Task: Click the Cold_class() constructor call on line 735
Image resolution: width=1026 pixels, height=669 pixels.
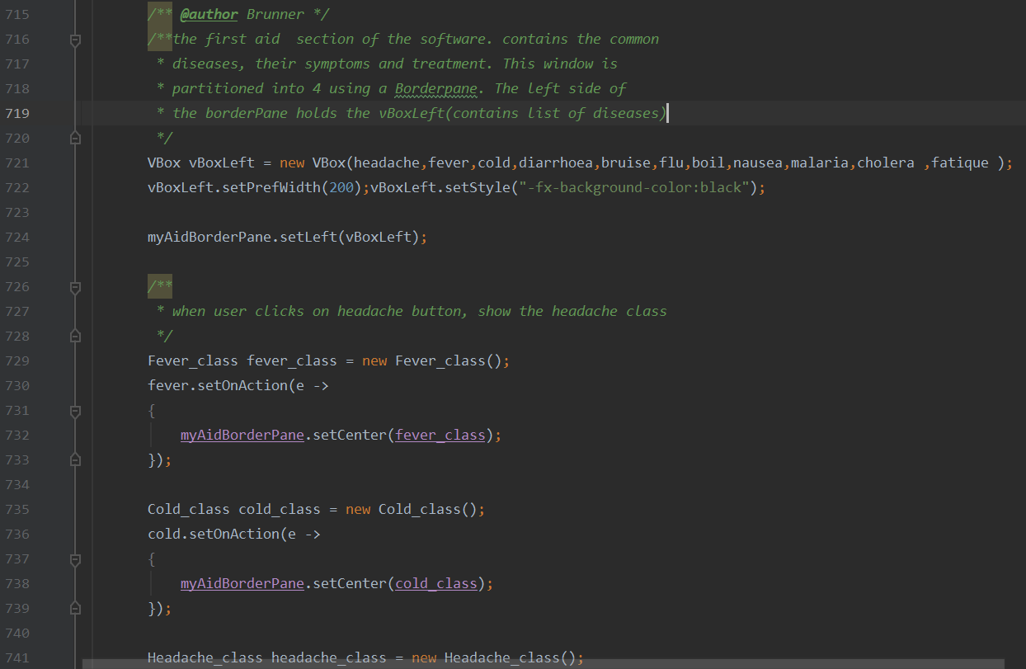Action: click(x=428, y=509)
